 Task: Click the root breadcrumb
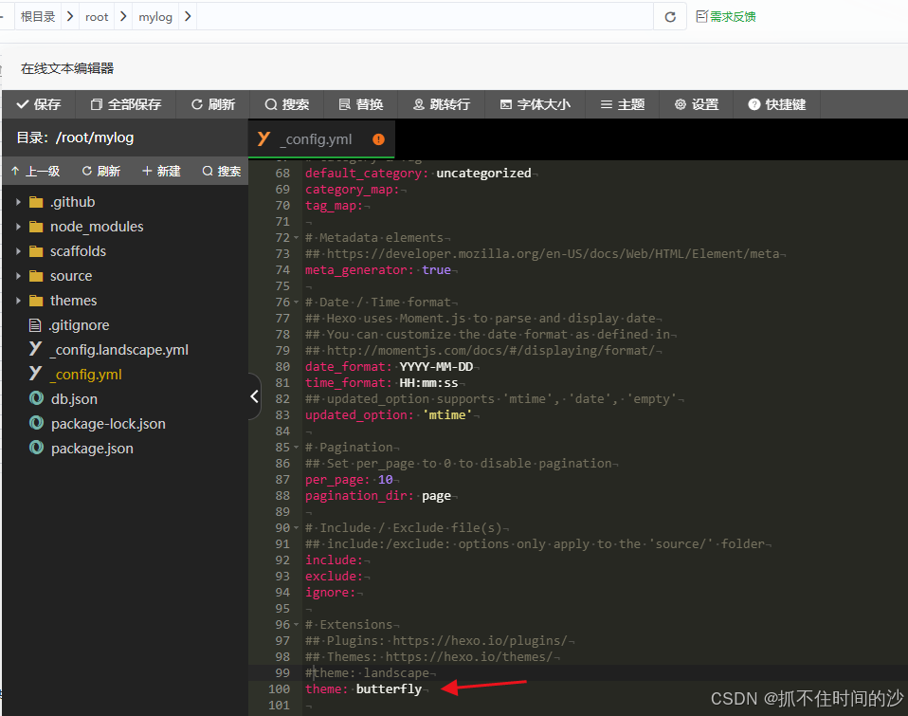[97, 17]
